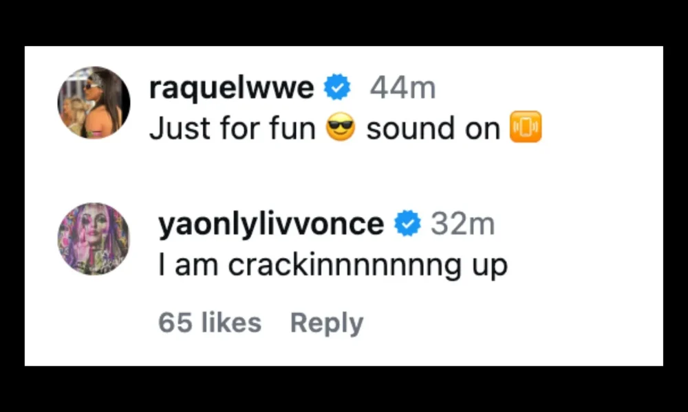This screenshot has width=688, height=412.
Task: Reply to yaonlylivvonce's comment
Action: [327, 322]
